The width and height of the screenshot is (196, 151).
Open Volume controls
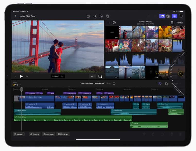35,134
